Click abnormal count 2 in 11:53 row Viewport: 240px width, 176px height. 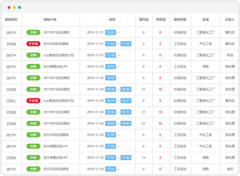(160, 44)
